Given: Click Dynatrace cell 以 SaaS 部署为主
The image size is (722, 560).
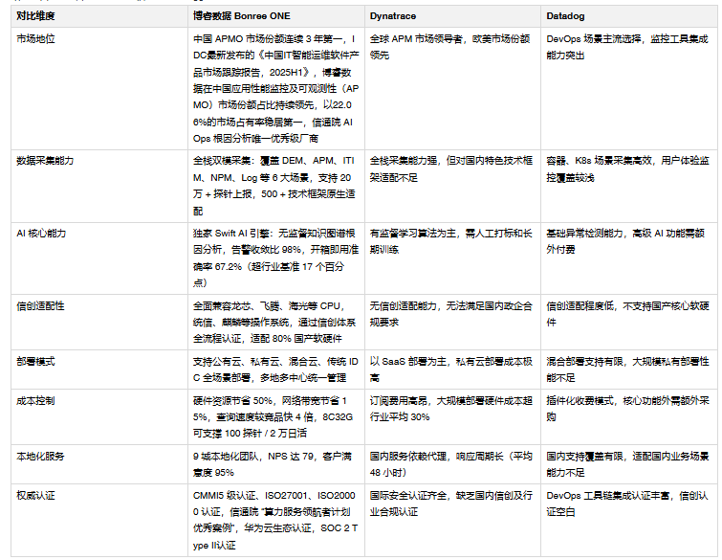Looking at the screenshot, I should click(x=451, y=370).
